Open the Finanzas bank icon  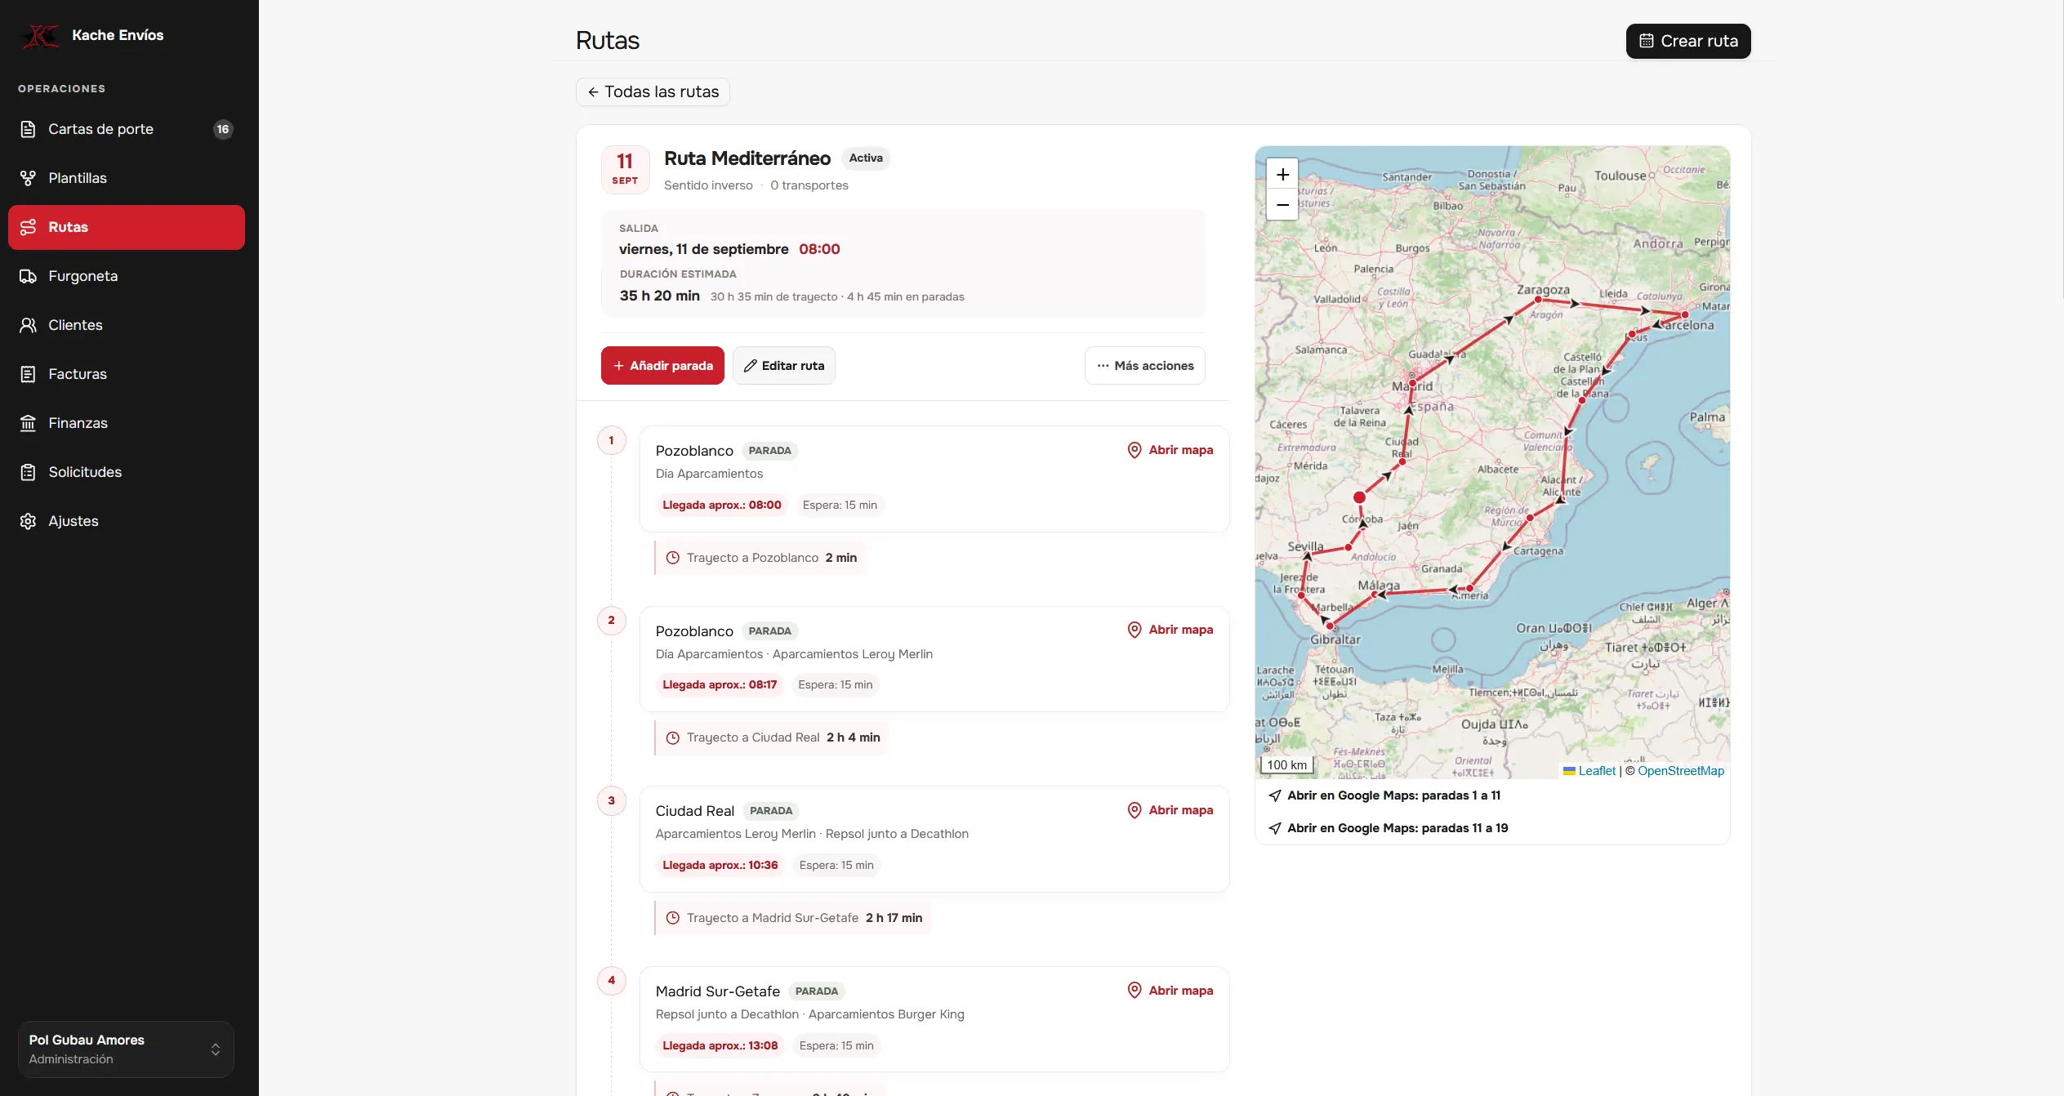click(28, 423)
